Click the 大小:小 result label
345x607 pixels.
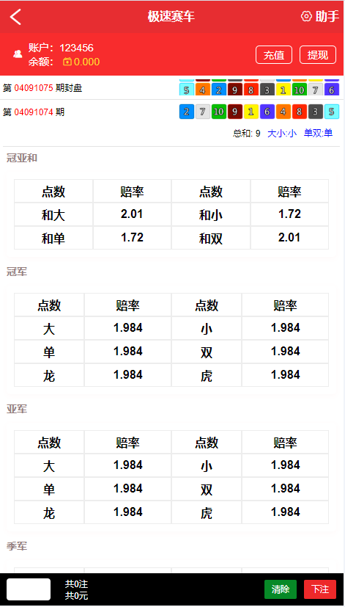point(282,134)
